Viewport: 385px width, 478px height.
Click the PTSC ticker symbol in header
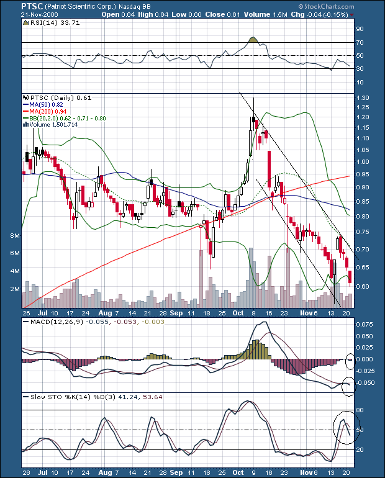coord(32,6)
